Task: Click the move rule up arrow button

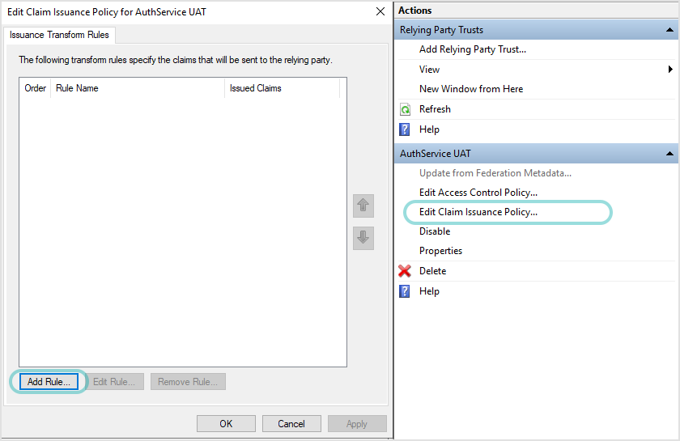Action: (x=363, y=206)
